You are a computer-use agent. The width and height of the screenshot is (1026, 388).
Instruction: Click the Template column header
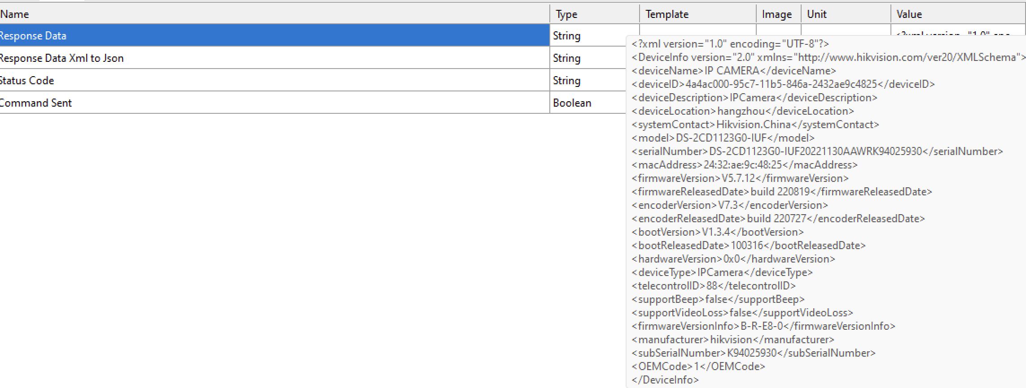coord(666,14)
